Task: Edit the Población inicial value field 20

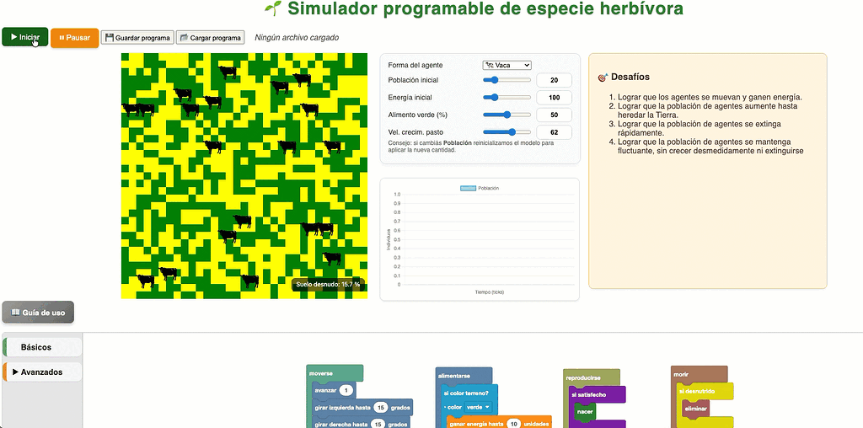Action: [554, 80]
